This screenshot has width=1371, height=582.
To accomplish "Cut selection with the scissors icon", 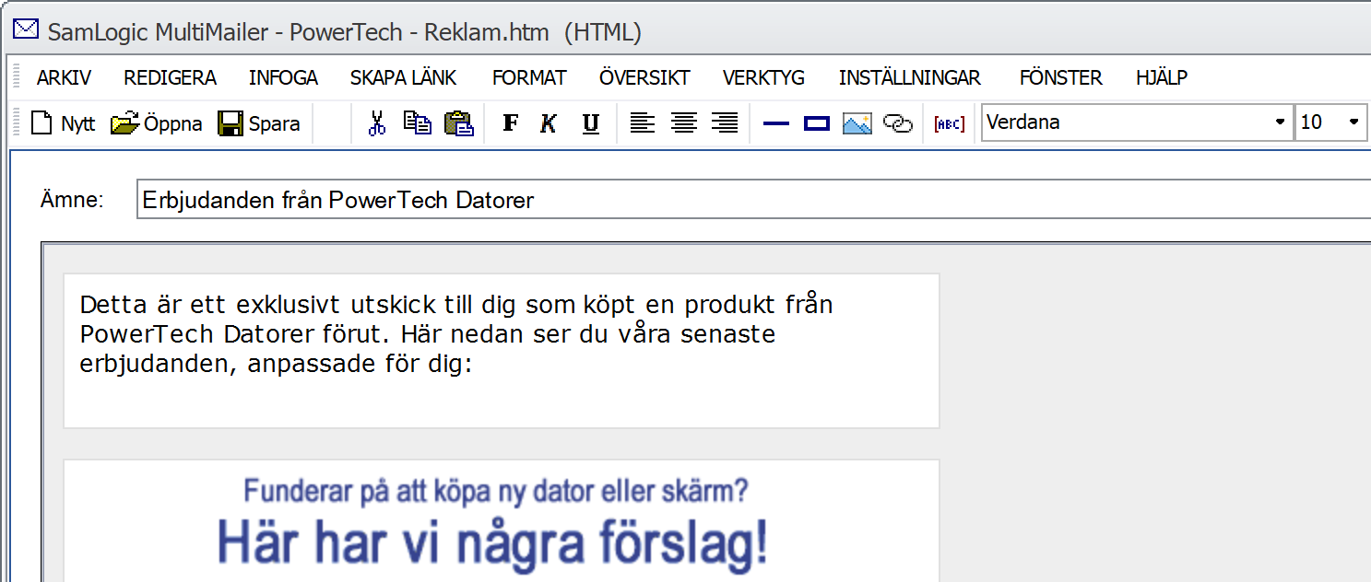I will [376, 122].
